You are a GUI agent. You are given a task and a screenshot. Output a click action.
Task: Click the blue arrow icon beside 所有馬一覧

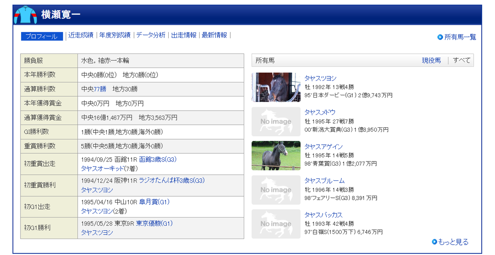point(440,37)
